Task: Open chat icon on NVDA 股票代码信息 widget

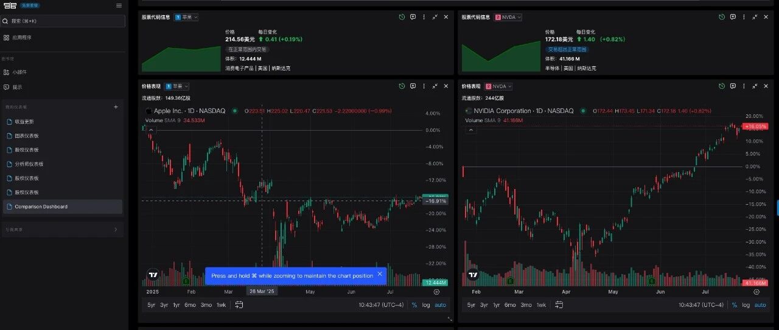Action: click(733, 17)
